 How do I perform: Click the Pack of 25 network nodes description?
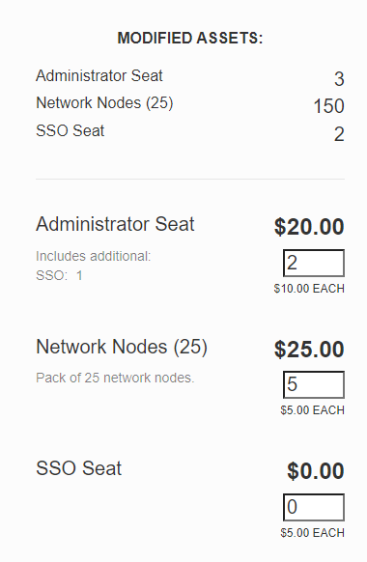(115, 378)
